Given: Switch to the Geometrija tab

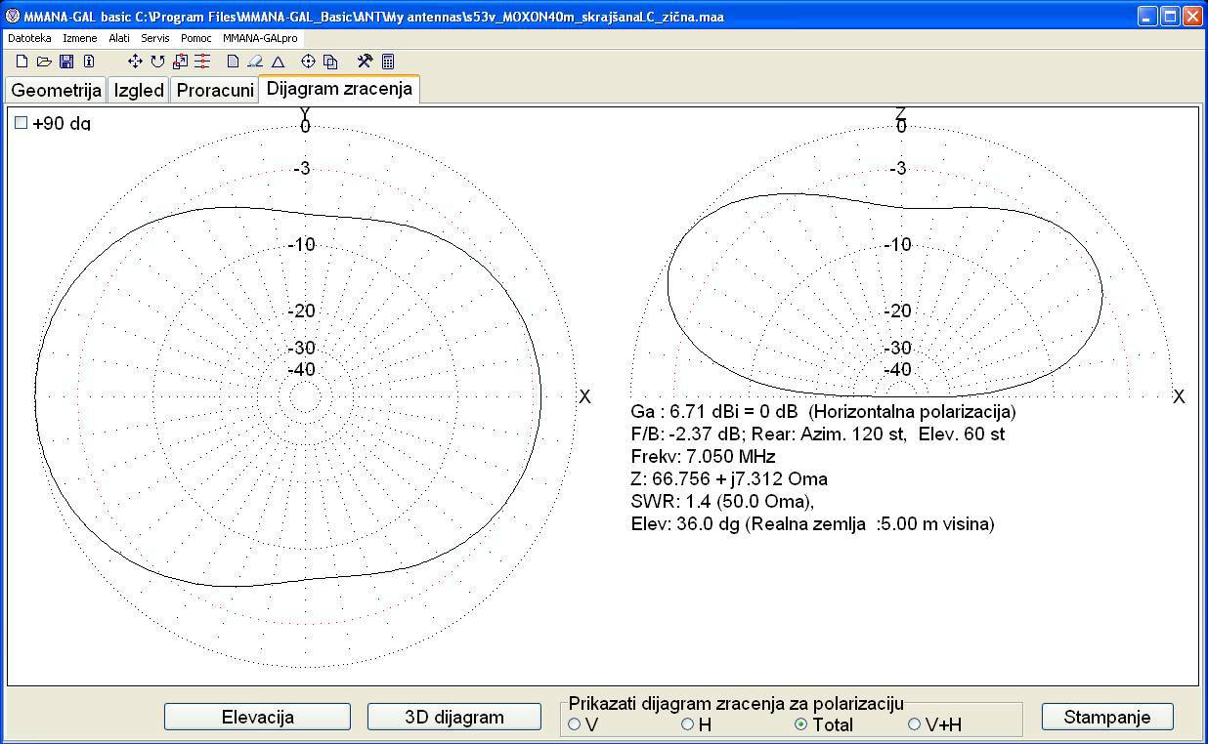Looking at the screenshot, I should click(x=56, y=91).
